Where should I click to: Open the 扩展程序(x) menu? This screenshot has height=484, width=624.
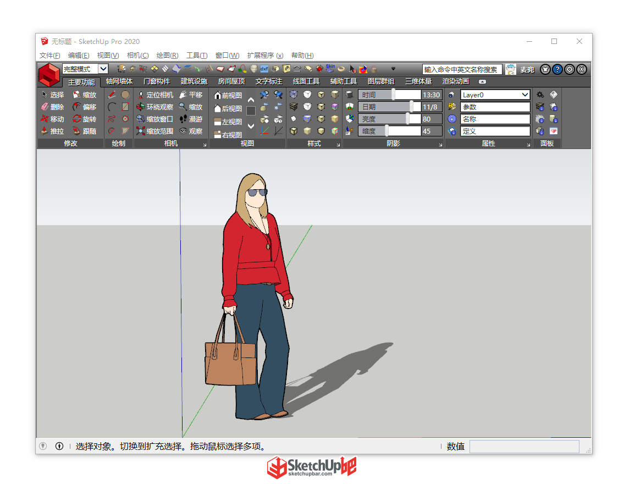pyautogui.click(x=265, y=56)
